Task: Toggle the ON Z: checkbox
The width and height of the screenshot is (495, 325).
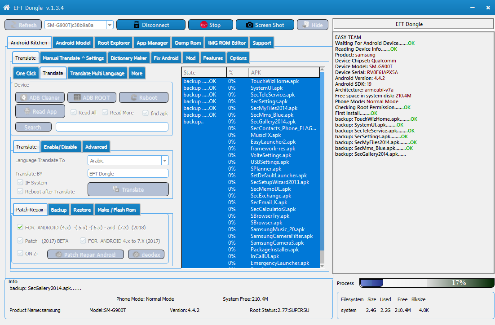Action: click(x=20, y=253)
